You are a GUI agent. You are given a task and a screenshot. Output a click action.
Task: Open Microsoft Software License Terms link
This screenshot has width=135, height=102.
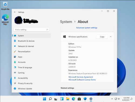(x=82, y=80)
